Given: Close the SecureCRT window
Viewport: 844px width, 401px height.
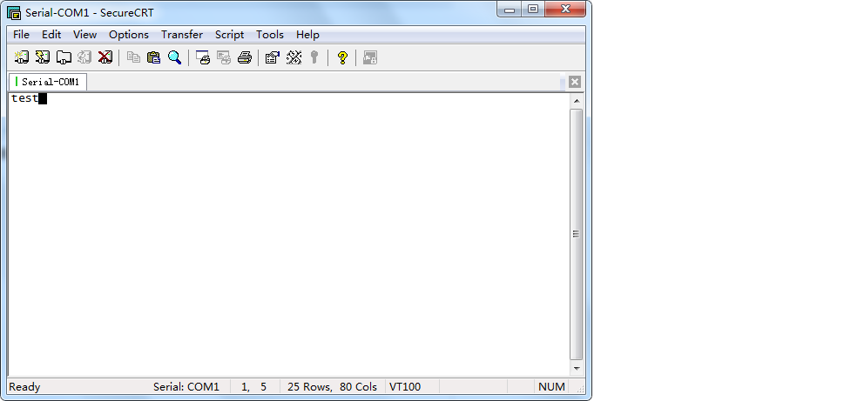Looking at the screenshot, I should click(565, 10).
